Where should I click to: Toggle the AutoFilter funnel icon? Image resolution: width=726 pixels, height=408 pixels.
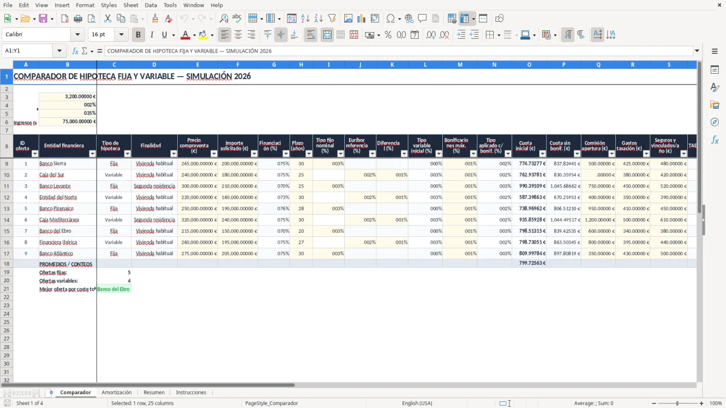point(332,19)
